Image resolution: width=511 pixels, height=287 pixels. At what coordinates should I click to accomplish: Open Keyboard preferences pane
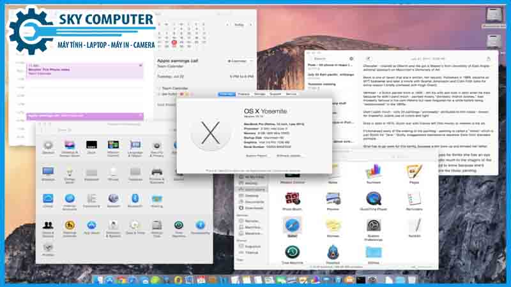click(91, 174)
